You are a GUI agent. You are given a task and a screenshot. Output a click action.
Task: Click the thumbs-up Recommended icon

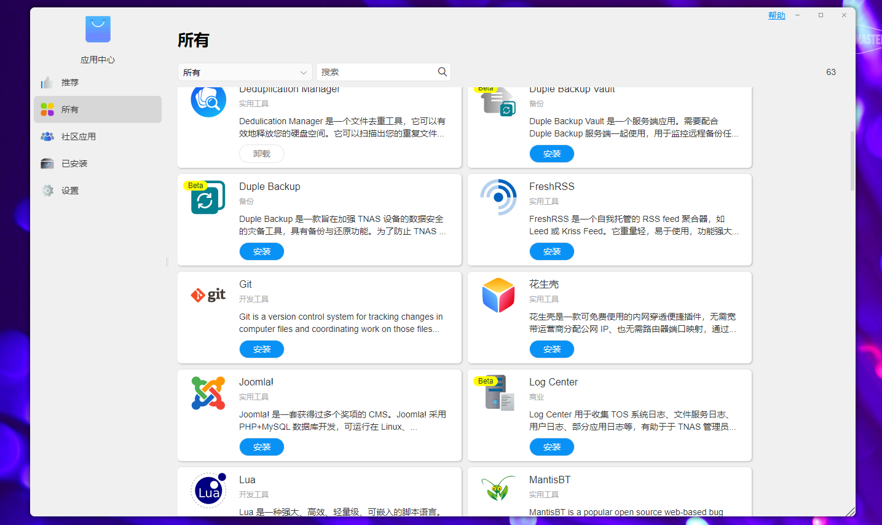[x=47, y=82]
